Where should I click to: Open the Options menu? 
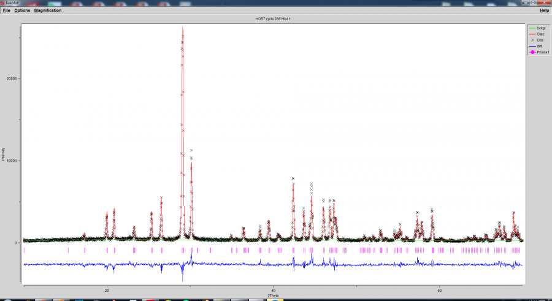click(x=22, y=10)
